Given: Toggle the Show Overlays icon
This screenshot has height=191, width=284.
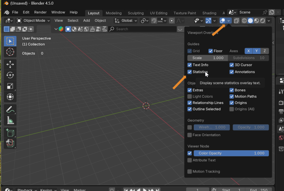Looking at the screenshot, I should (223, 21).
